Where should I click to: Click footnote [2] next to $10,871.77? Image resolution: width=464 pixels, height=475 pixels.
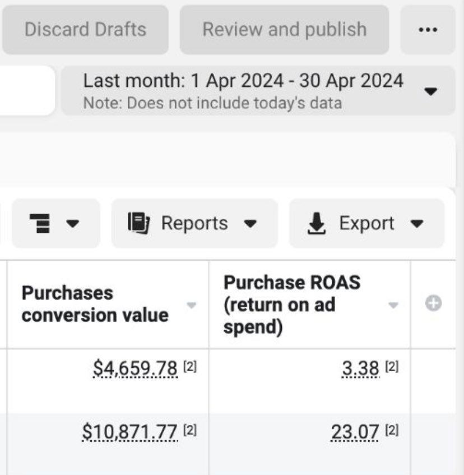pos(191,430)
